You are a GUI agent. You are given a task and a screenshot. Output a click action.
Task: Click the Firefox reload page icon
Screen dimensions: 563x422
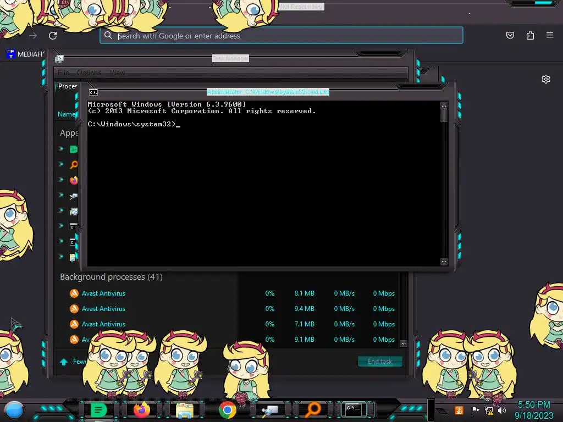click(x=53, y=36)
